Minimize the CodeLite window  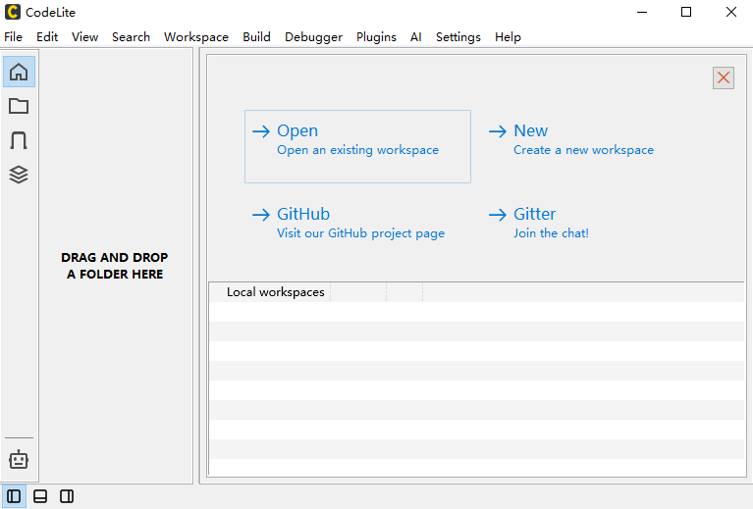point(642,12)
